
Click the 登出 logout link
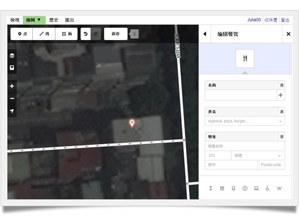click(285, 20)
